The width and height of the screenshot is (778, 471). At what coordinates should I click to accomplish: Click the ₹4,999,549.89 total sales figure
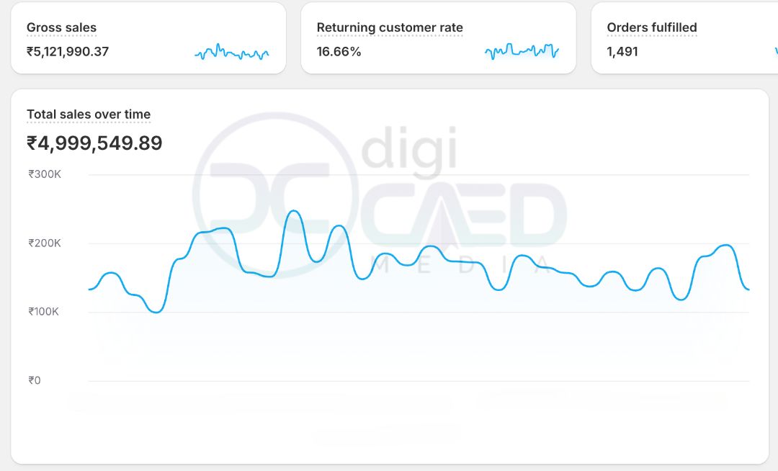coord(94,143)
